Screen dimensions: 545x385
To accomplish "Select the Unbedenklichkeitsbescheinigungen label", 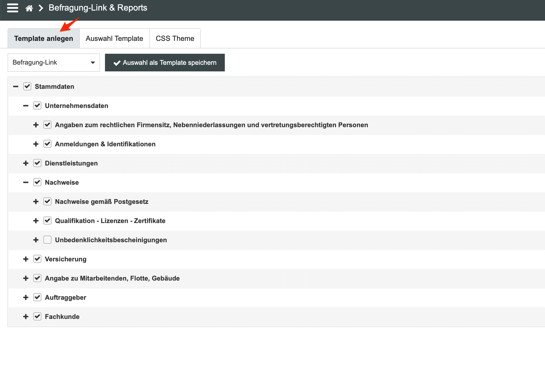I will pyautogui.click(x=111, y=240).
